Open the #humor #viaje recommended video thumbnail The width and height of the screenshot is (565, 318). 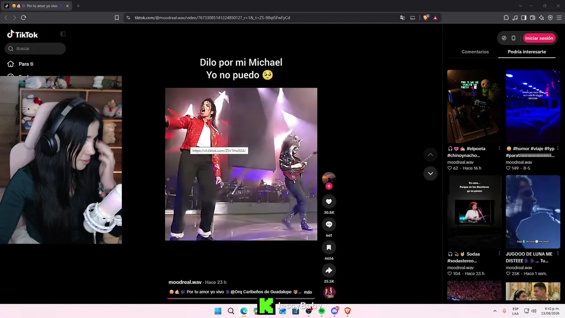click(533, 106)
